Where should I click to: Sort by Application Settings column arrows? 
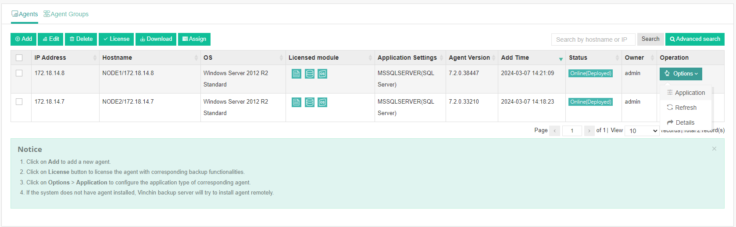point(441,58)
